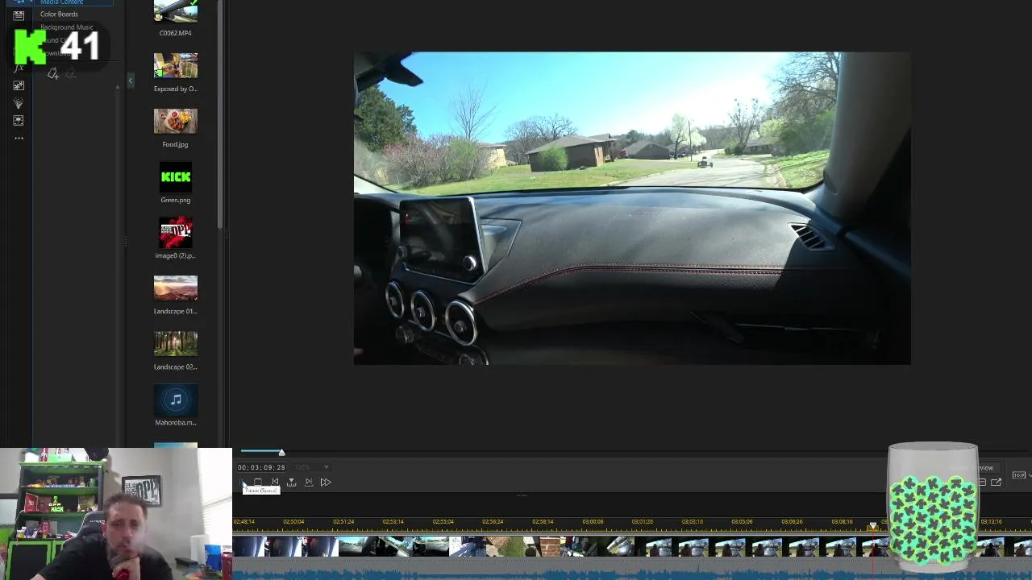Stop playback with the stop button
The image size is (1032, 580).
[258, 483]
